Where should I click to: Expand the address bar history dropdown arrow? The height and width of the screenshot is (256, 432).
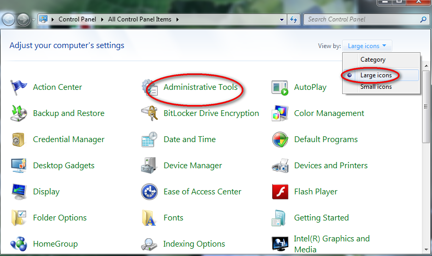tap(282, 19)
